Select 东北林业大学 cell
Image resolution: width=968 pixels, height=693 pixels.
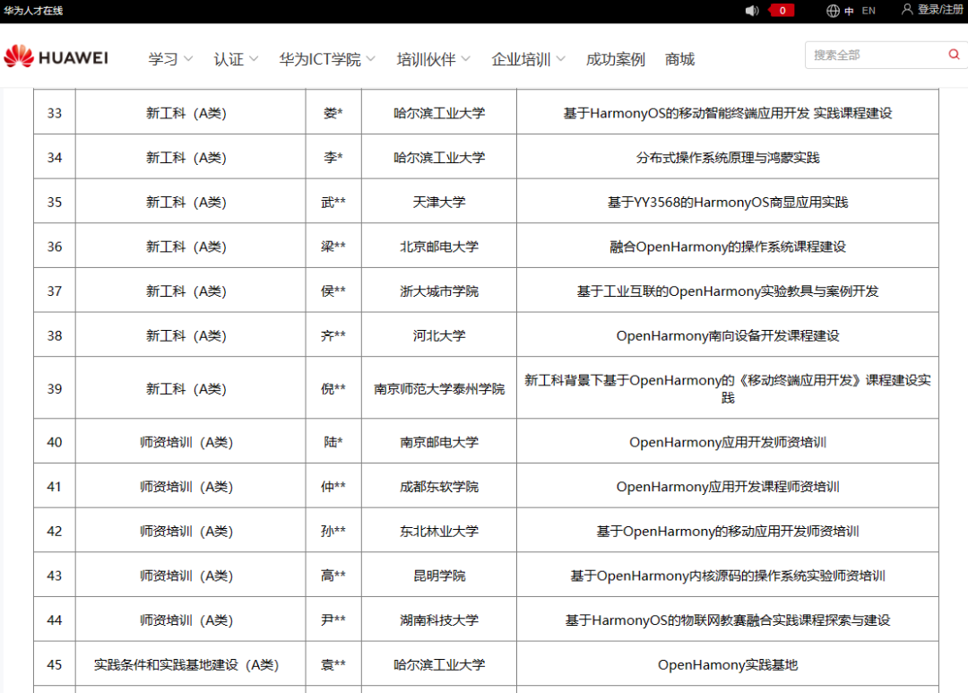(x=439, y=531)
